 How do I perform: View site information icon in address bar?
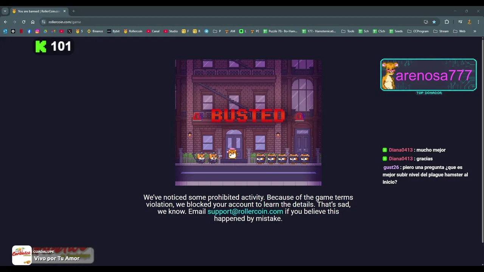[43, 22]
